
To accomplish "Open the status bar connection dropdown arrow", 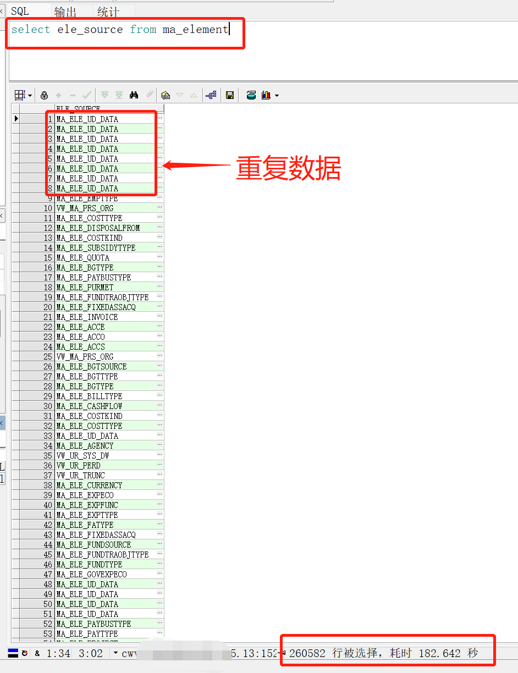I will [115, 654].
